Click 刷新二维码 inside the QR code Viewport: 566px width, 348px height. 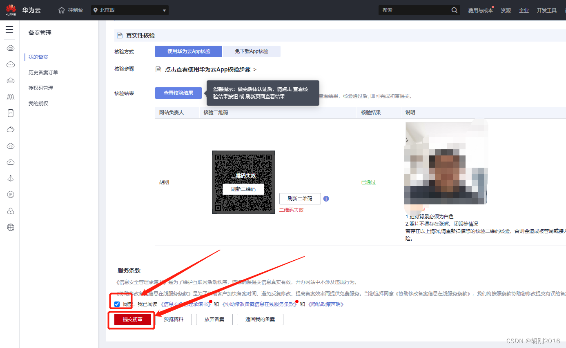tap(243, 189)
